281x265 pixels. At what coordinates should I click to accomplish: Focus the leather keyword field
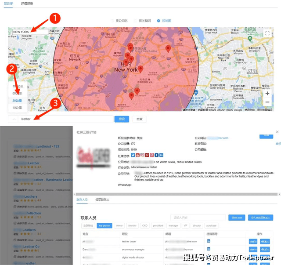click(65, 119)
